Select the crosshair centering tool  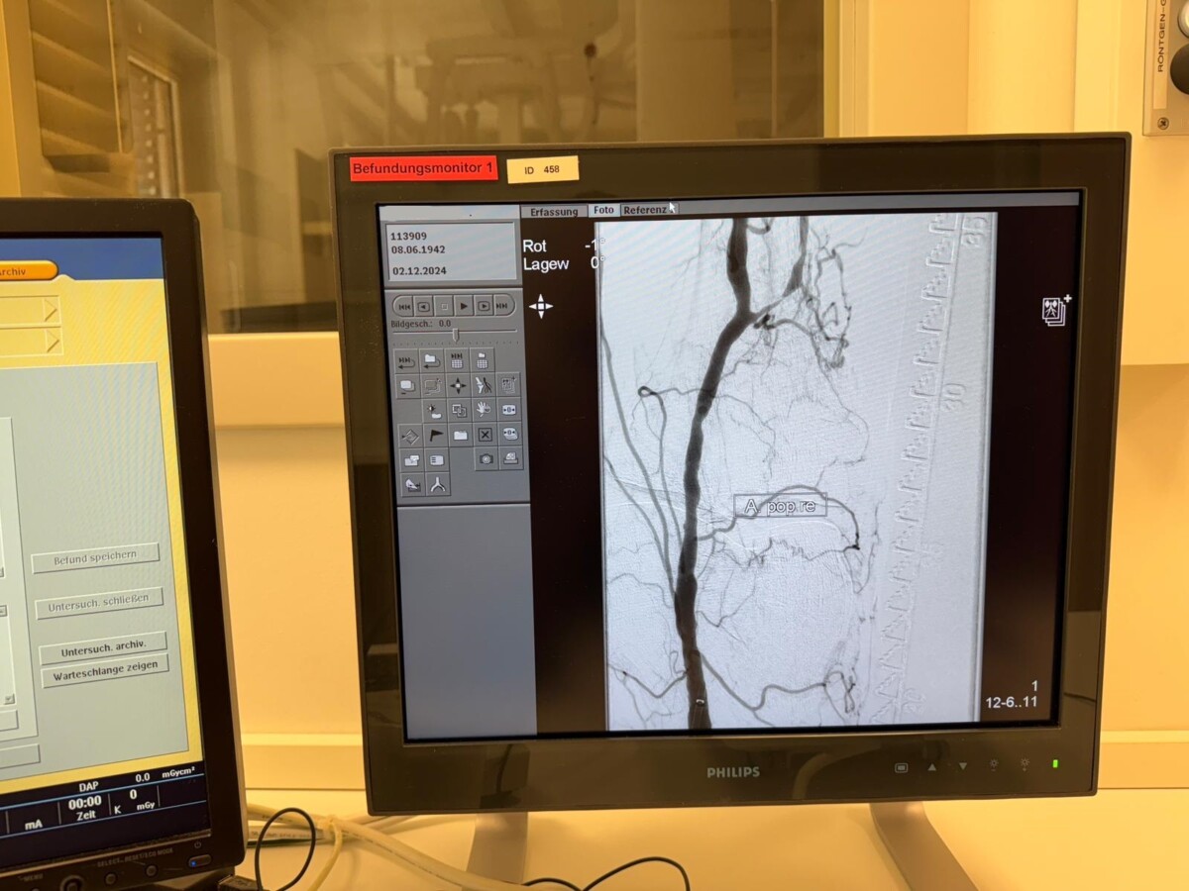coord(457,385)
